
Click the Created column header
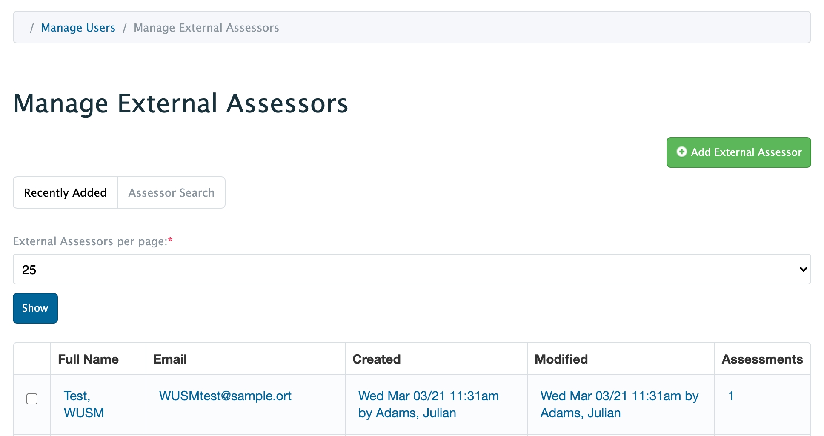coord(376,359)
